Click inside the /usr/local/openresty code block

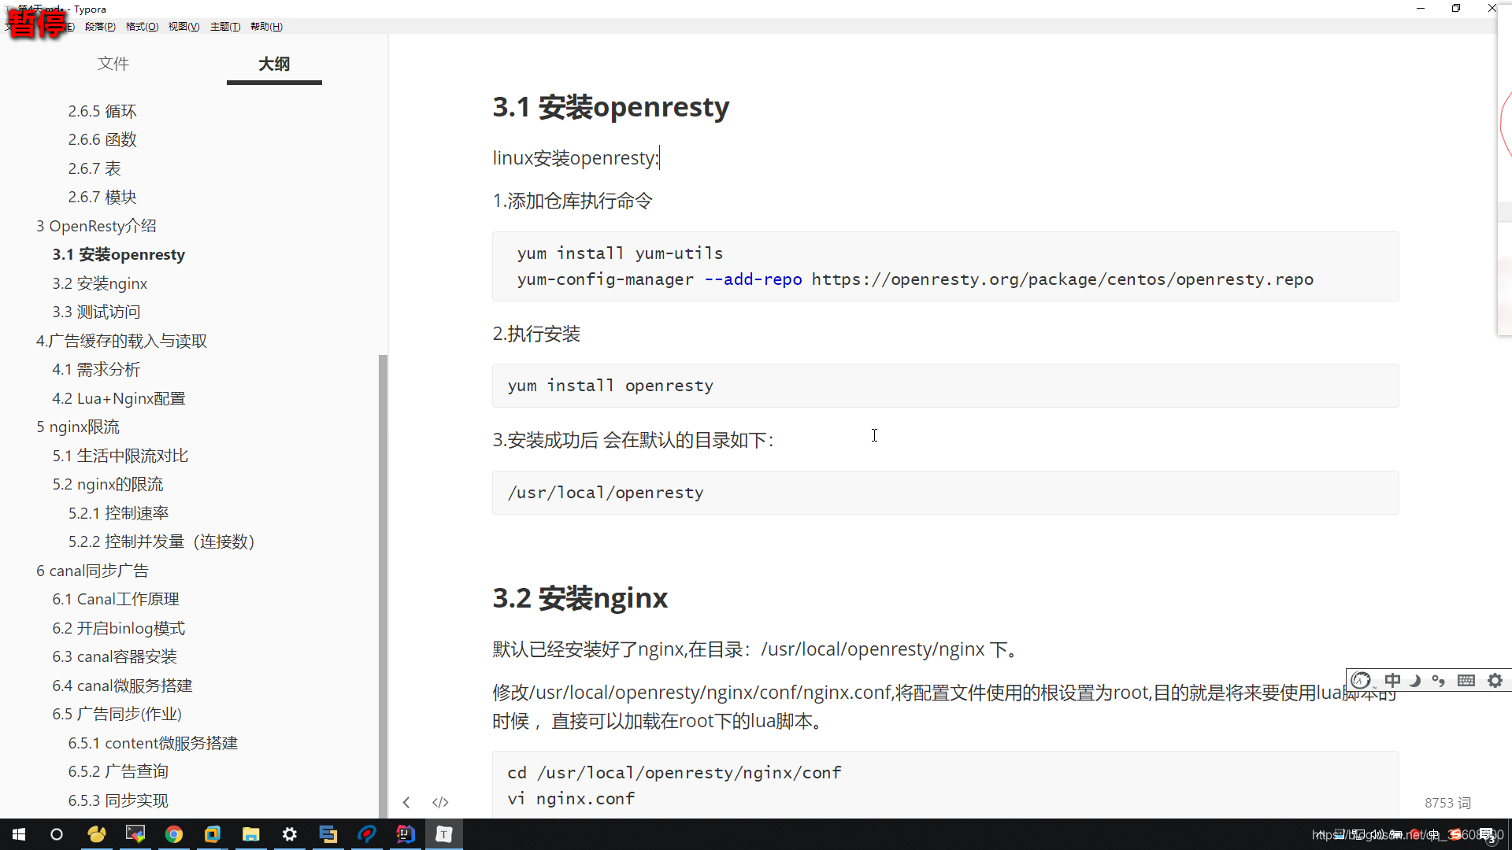945,493
